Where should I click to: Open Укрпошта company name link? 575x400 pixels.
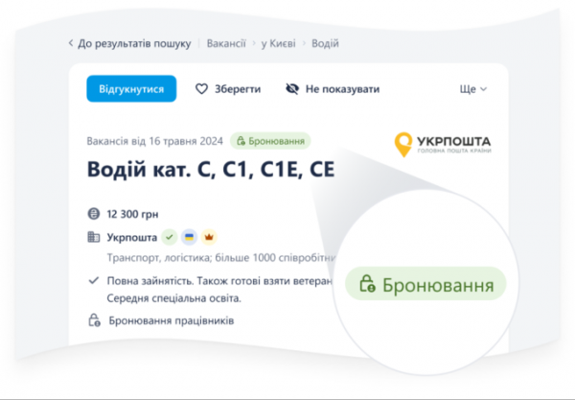click(132, 238)
